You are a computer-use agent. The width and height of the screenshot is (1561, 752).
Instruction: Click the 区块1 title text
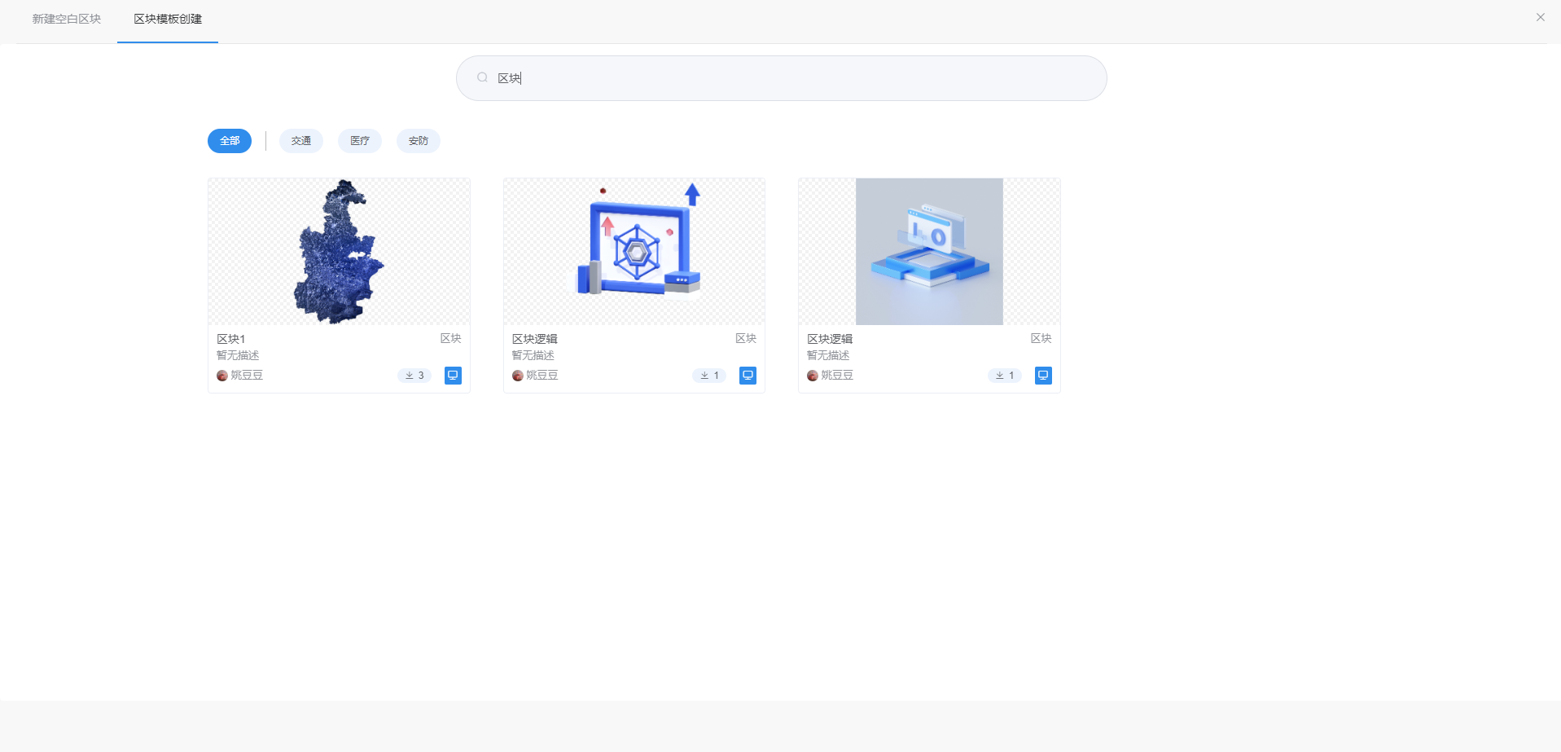tap(231, 339)
